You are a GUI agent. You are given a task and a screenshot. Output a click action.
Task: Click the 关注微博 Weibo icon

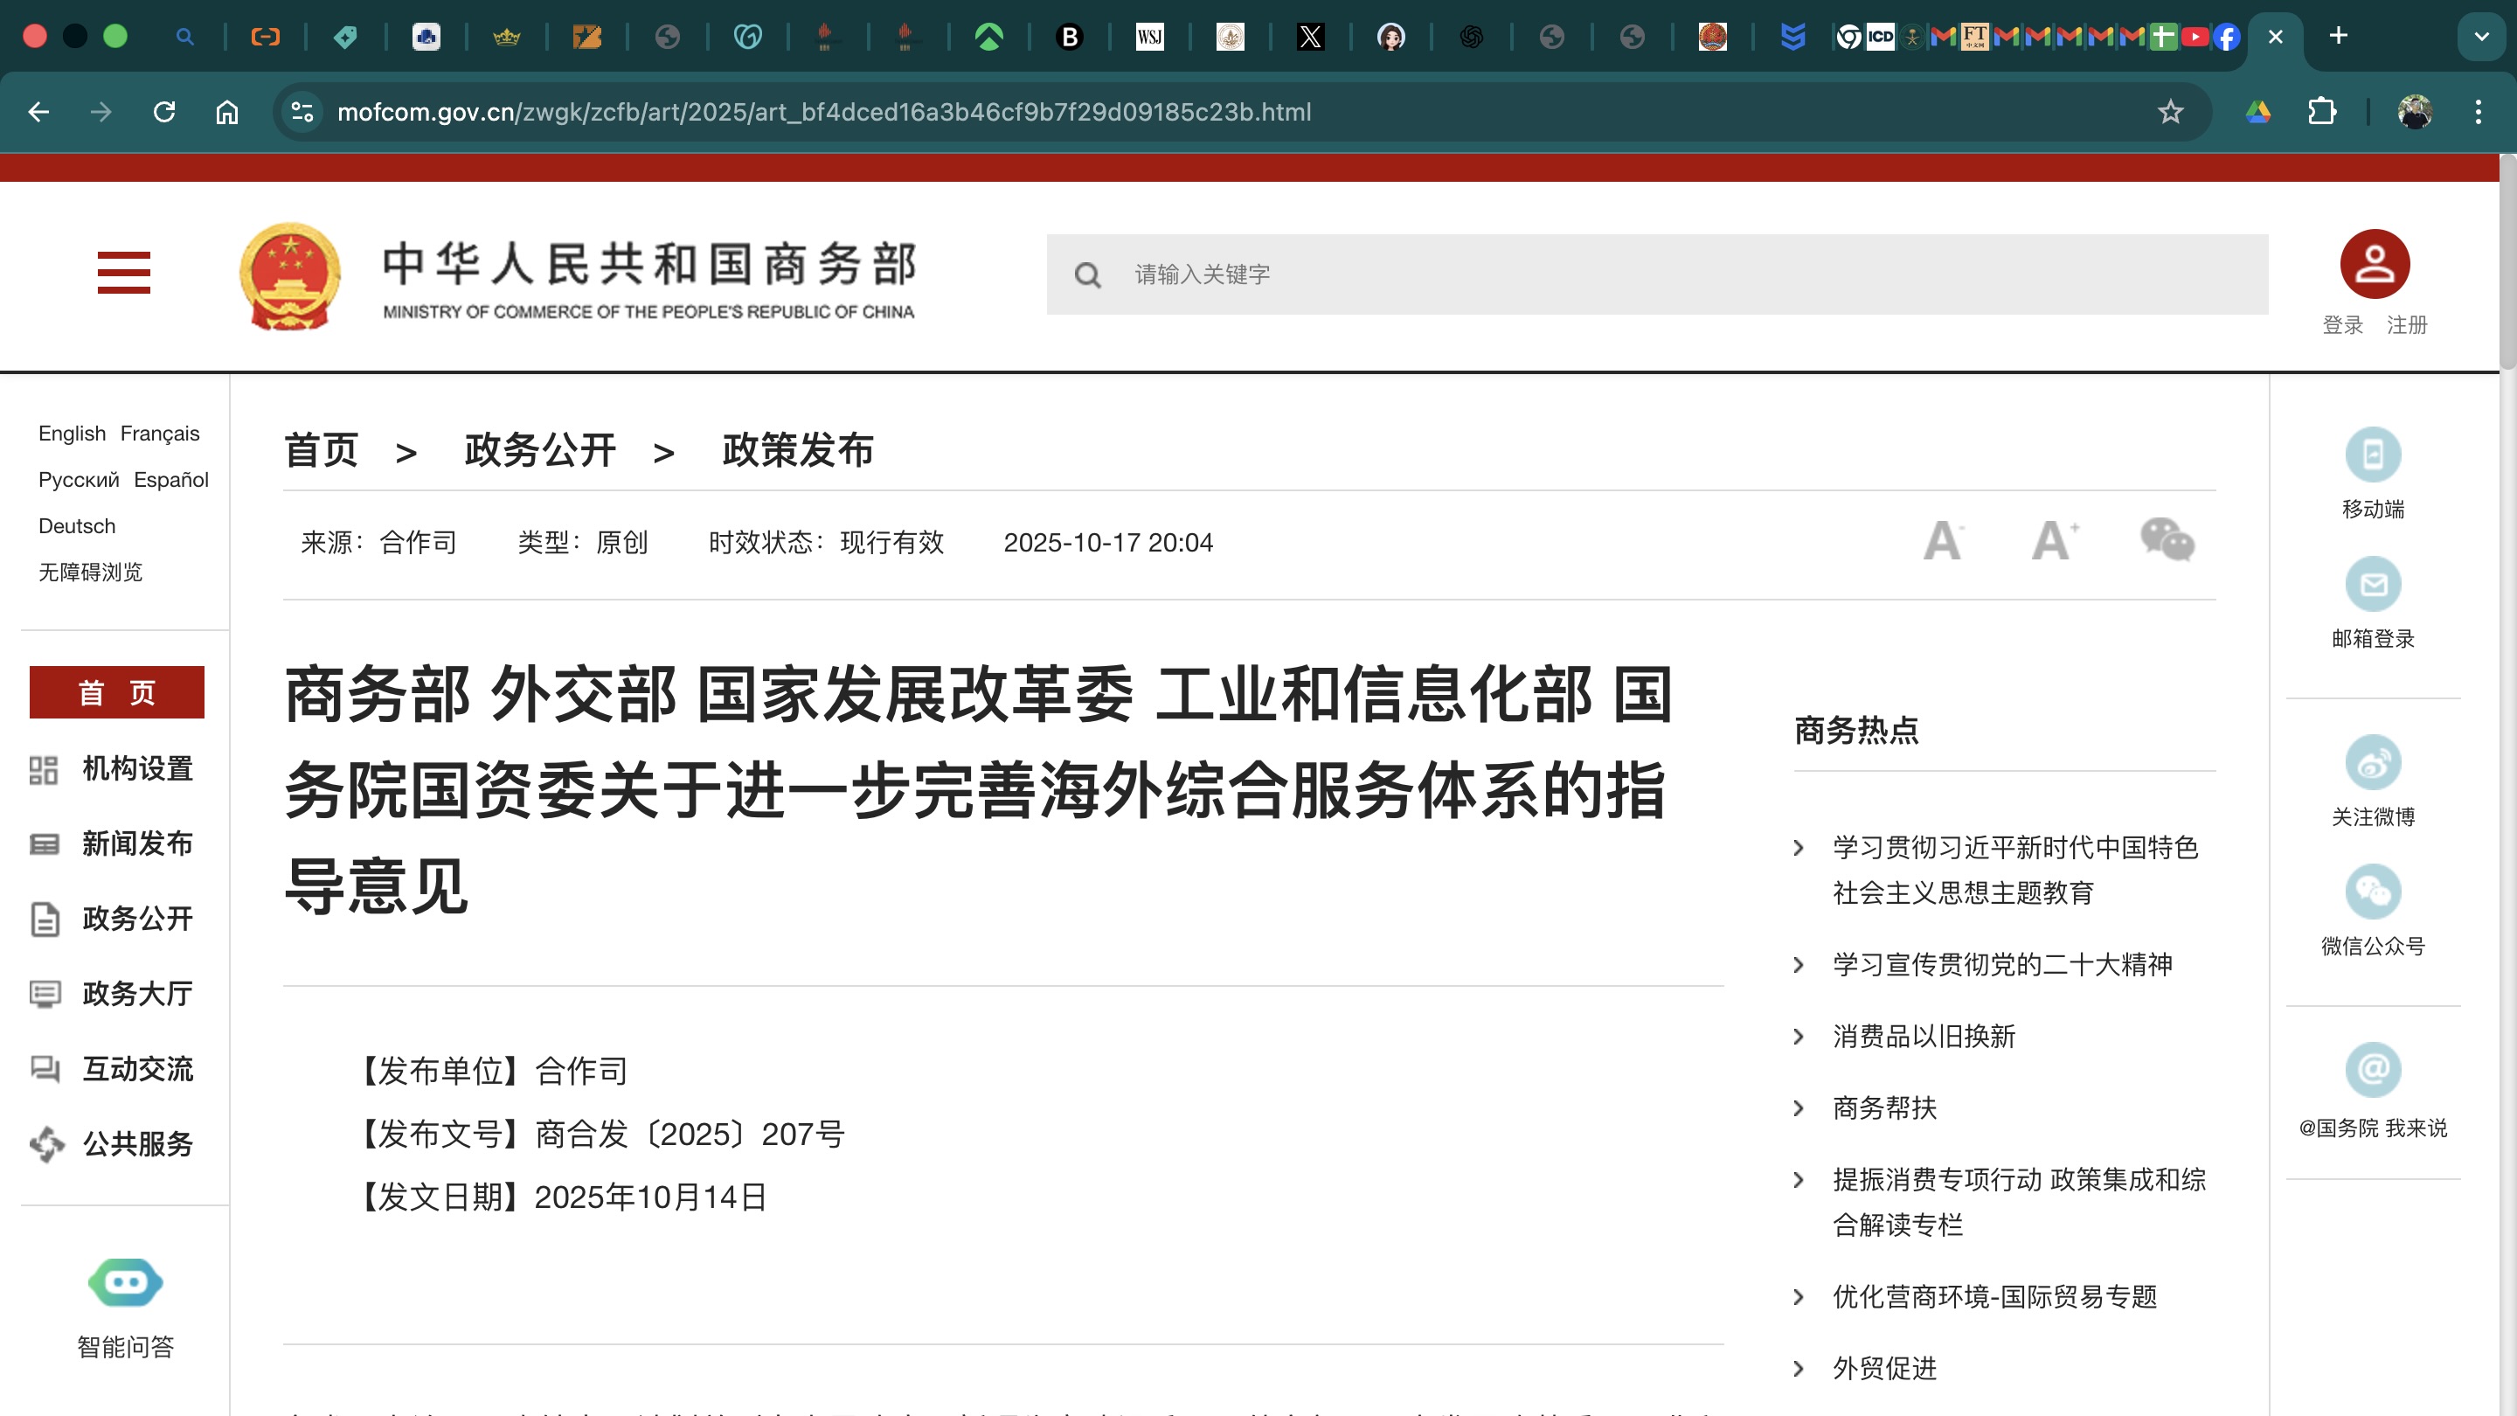tap(2373, 762)
